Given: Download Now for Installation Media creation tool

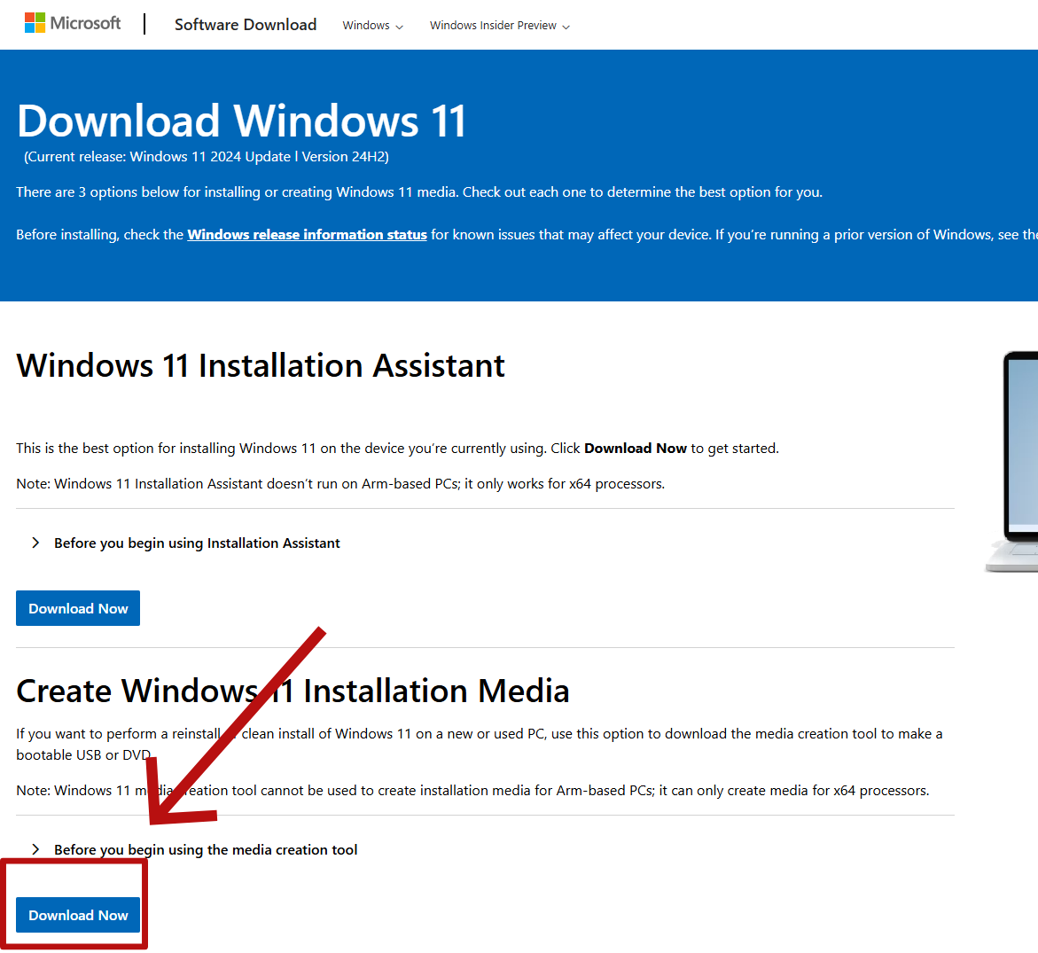Looking at the screenshot, I should point(78,915).
